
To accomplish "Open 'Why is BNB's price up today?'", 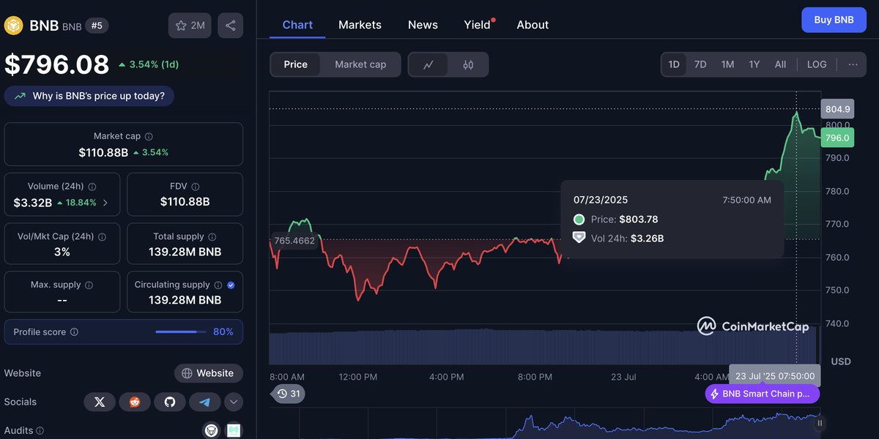I will click(x=89, y=96).
